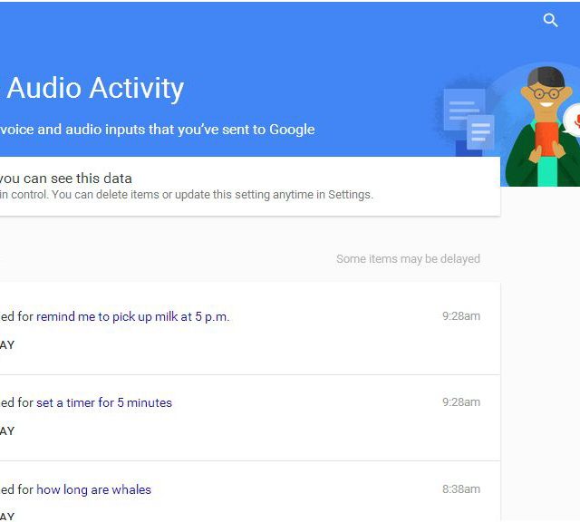Click the 'you can see this data' heading
Image resolution: width=580 pixels, height=522 pixels.
click(66, 179)
